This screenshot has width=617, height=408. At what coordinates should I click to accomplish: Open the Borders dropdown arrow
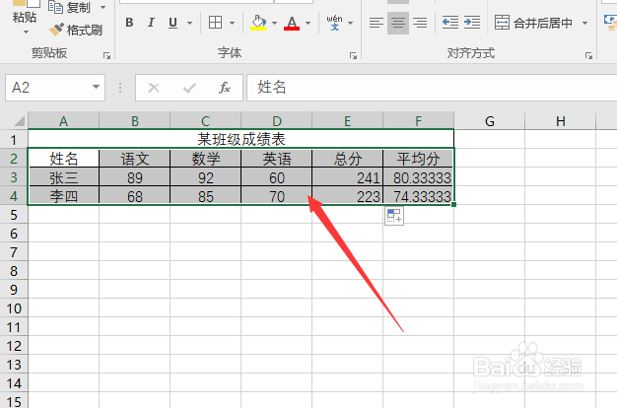coord(233,23)
